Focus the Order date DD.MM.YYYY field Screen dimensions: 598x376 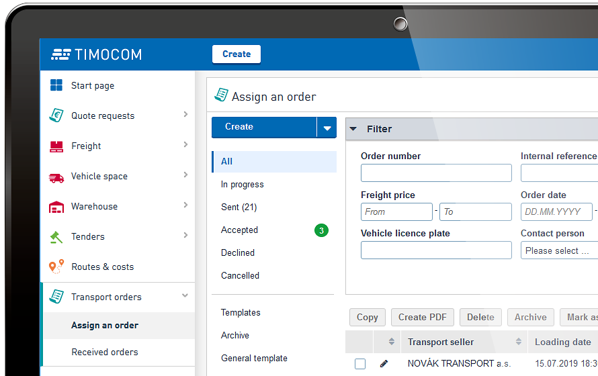click(x=557, y=211)
